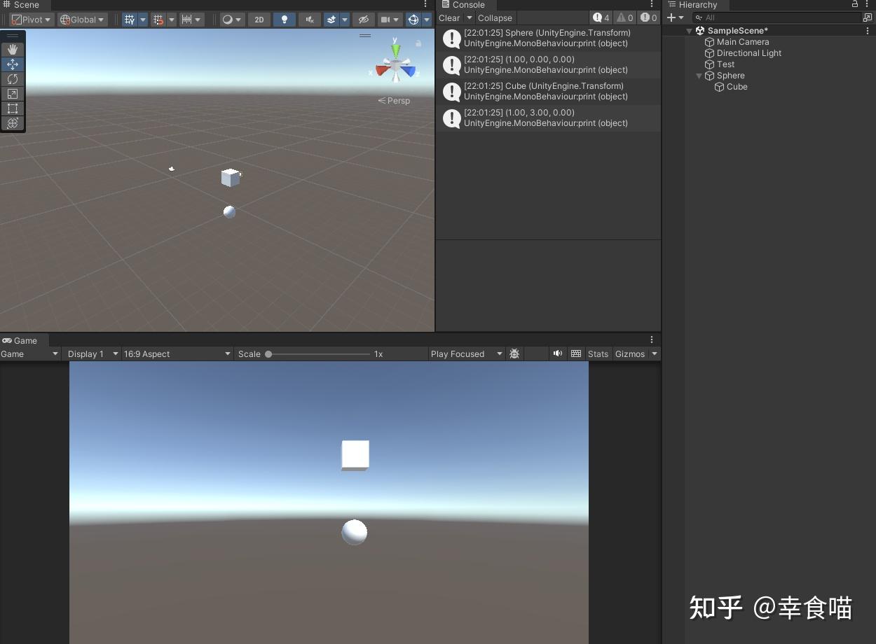Select the Move tool in the toolbar

pos(12,64)
